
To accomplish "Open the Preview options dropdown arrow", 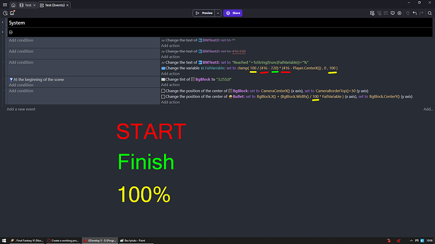I will coord(217,13).
